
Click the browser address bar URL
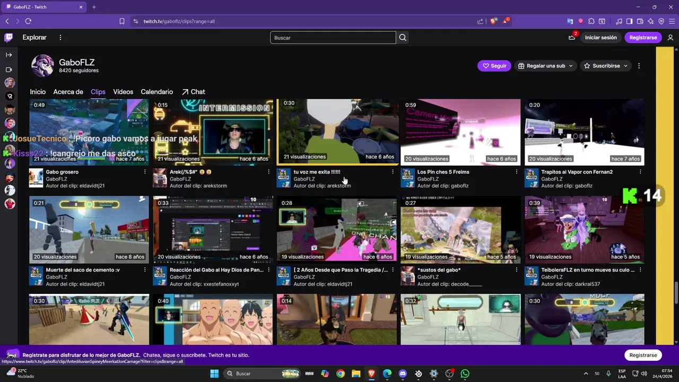179,21
